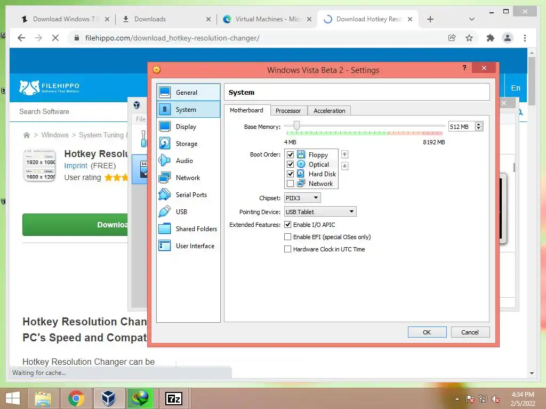Screen dimensions: 546x409
Task: Switch to the Motherboard tab
Action: pos(246,110)
